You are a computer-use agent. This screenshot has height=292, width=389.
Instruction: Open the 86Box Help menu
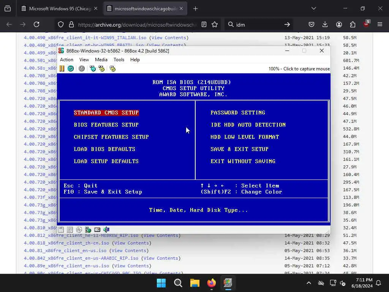(x=135, y=60)
